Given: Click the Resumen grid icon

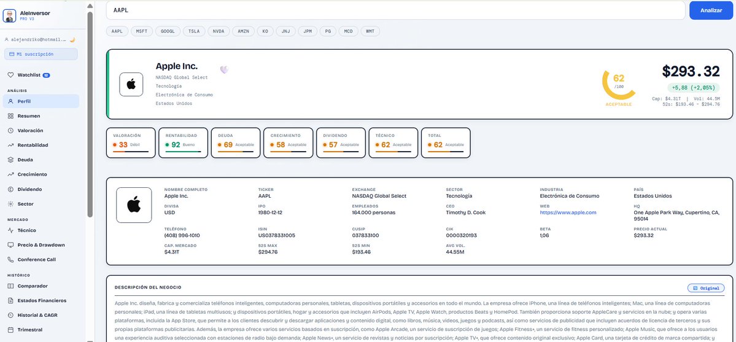Looking at the screenshot, I should click(11, 116).
